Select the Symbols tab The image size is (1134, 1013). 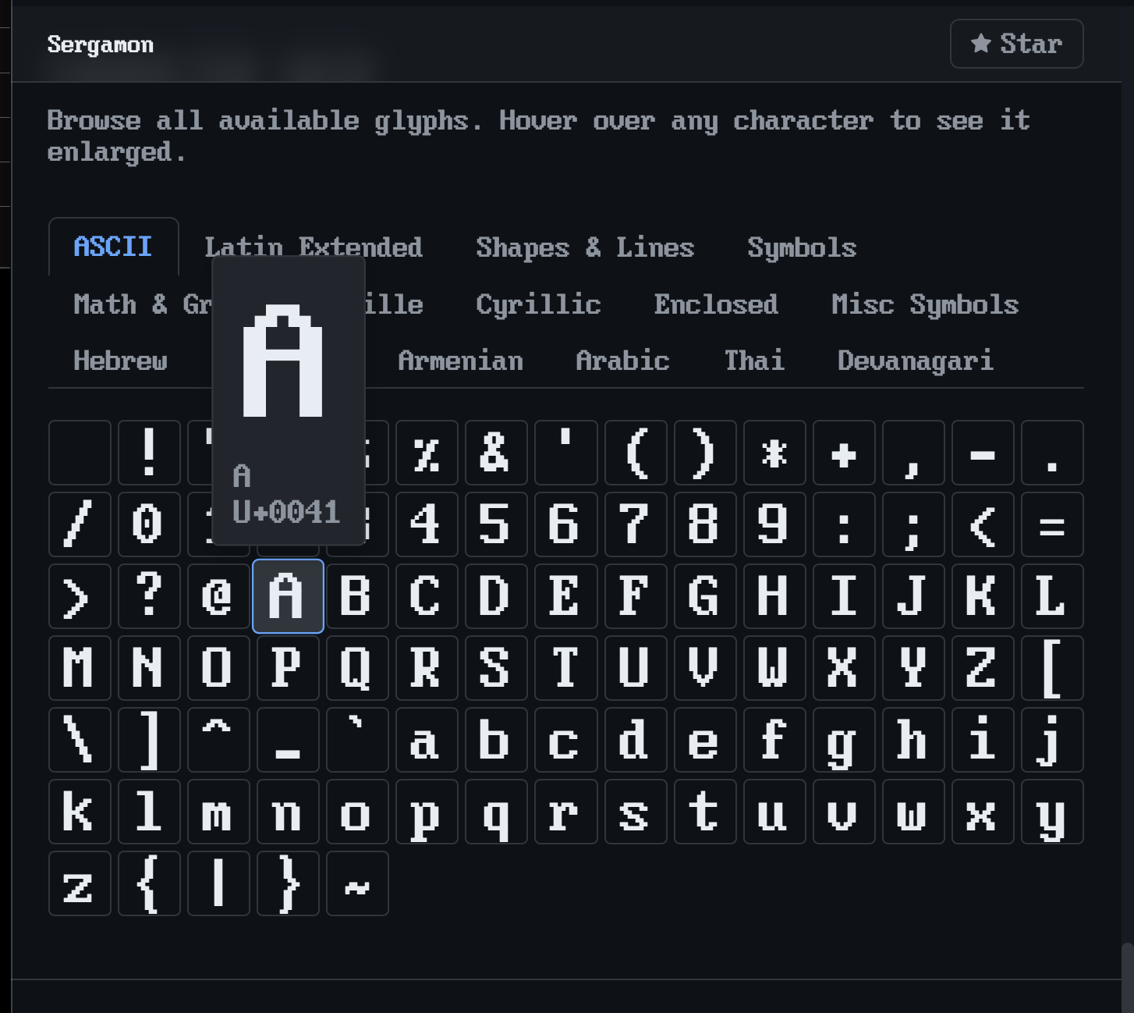point(802,247)
